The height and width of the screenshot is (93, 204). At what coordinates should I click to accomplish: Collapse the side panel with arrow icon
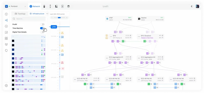click(x=47, y=14)
